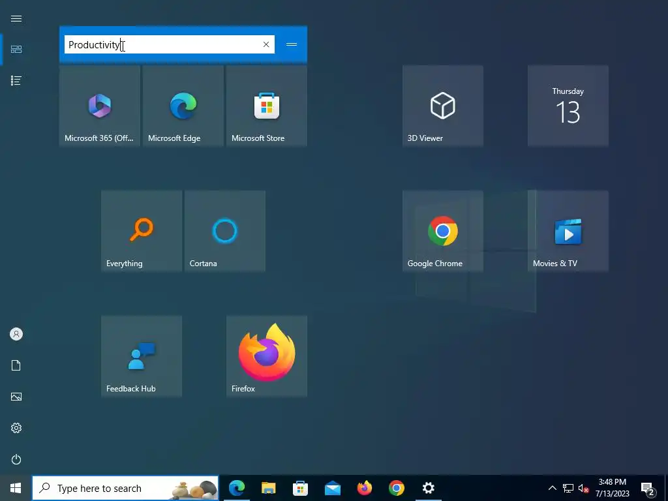This screenshot has height=501, width=668.
Task: Open Edge from the taskbar
Action: [x=237, y=488]
